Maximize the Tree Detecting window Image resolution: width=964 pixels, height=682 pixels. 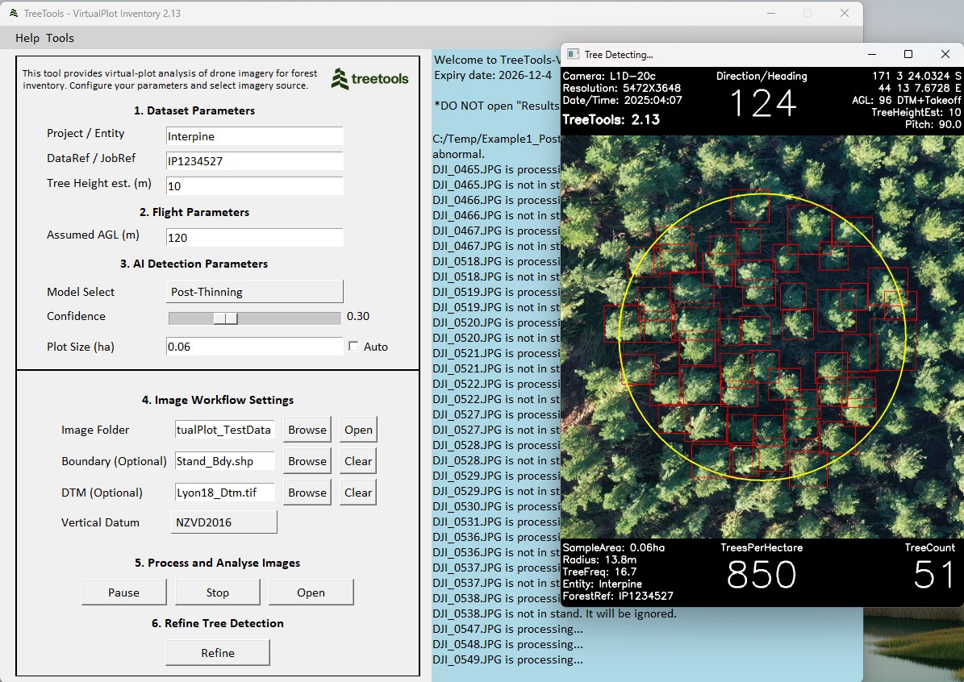[x=908, y=54]
